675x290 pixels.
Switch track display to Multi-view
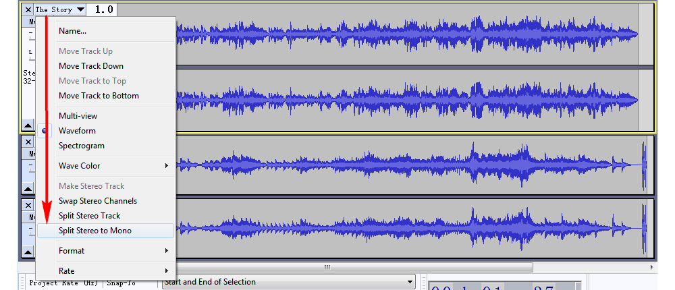[x=105, y=116]
